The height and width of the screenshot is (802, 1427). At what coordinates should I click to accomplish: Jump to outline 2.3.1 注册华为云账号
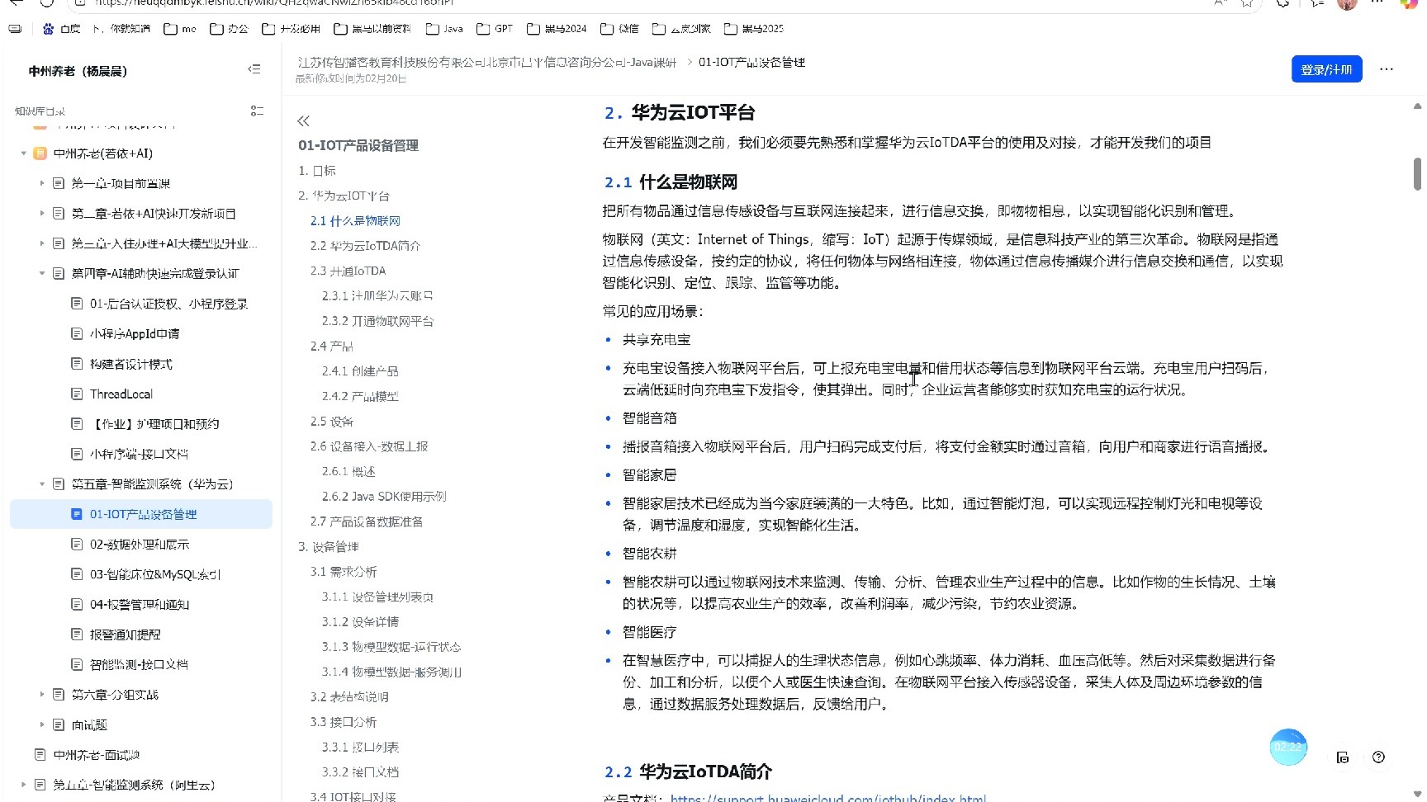377,296
